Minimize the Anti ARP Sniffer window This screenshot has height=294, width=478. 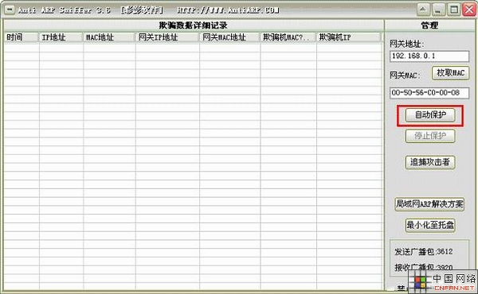(438, 10)
